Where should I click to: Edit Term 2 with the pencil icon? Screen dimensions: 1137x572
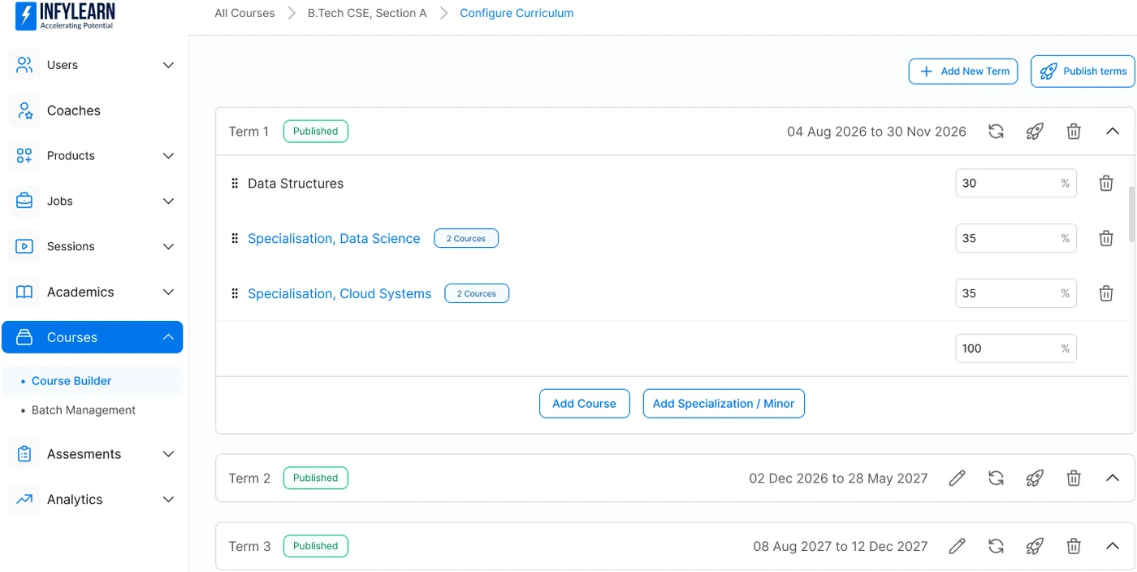958,479
